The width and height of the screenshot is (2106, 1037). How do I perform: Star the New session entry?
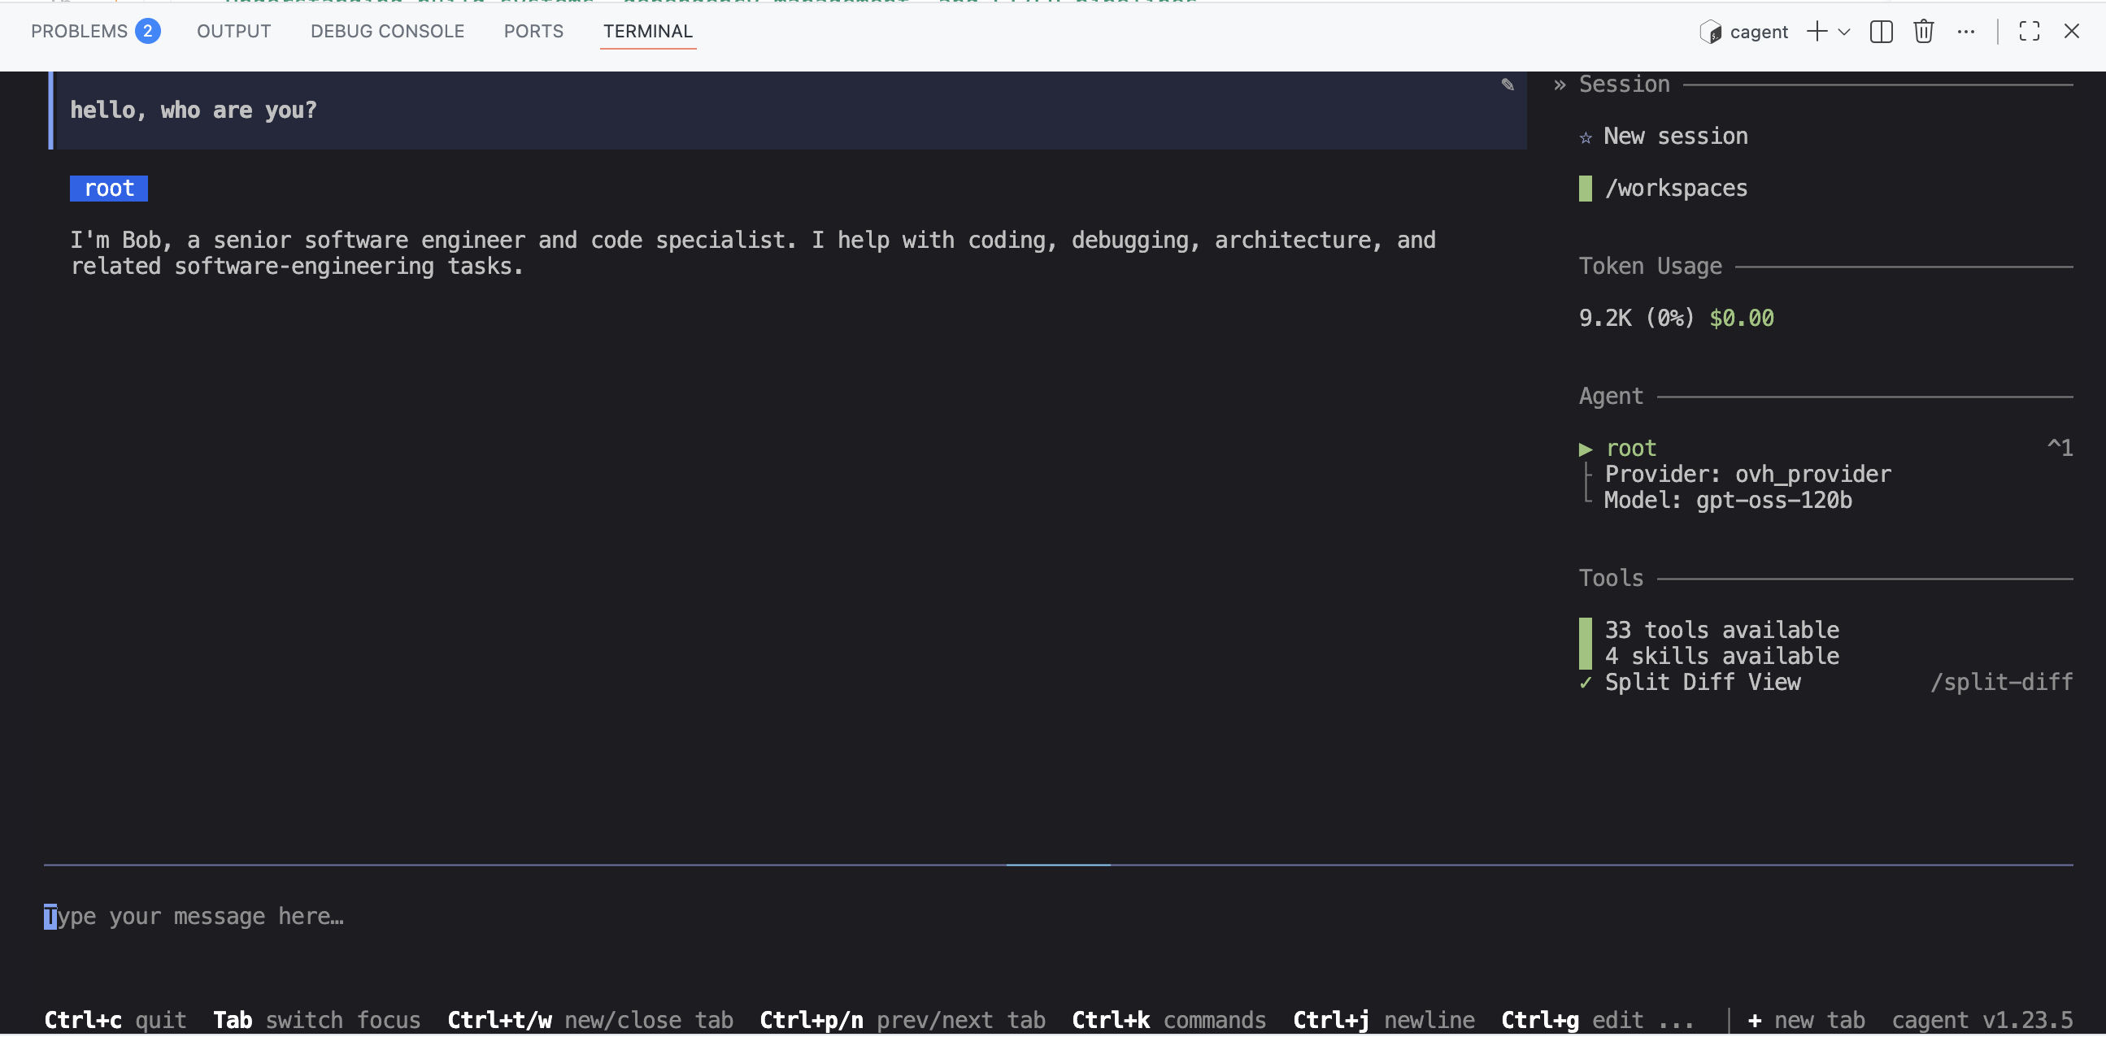(1586, 137)
